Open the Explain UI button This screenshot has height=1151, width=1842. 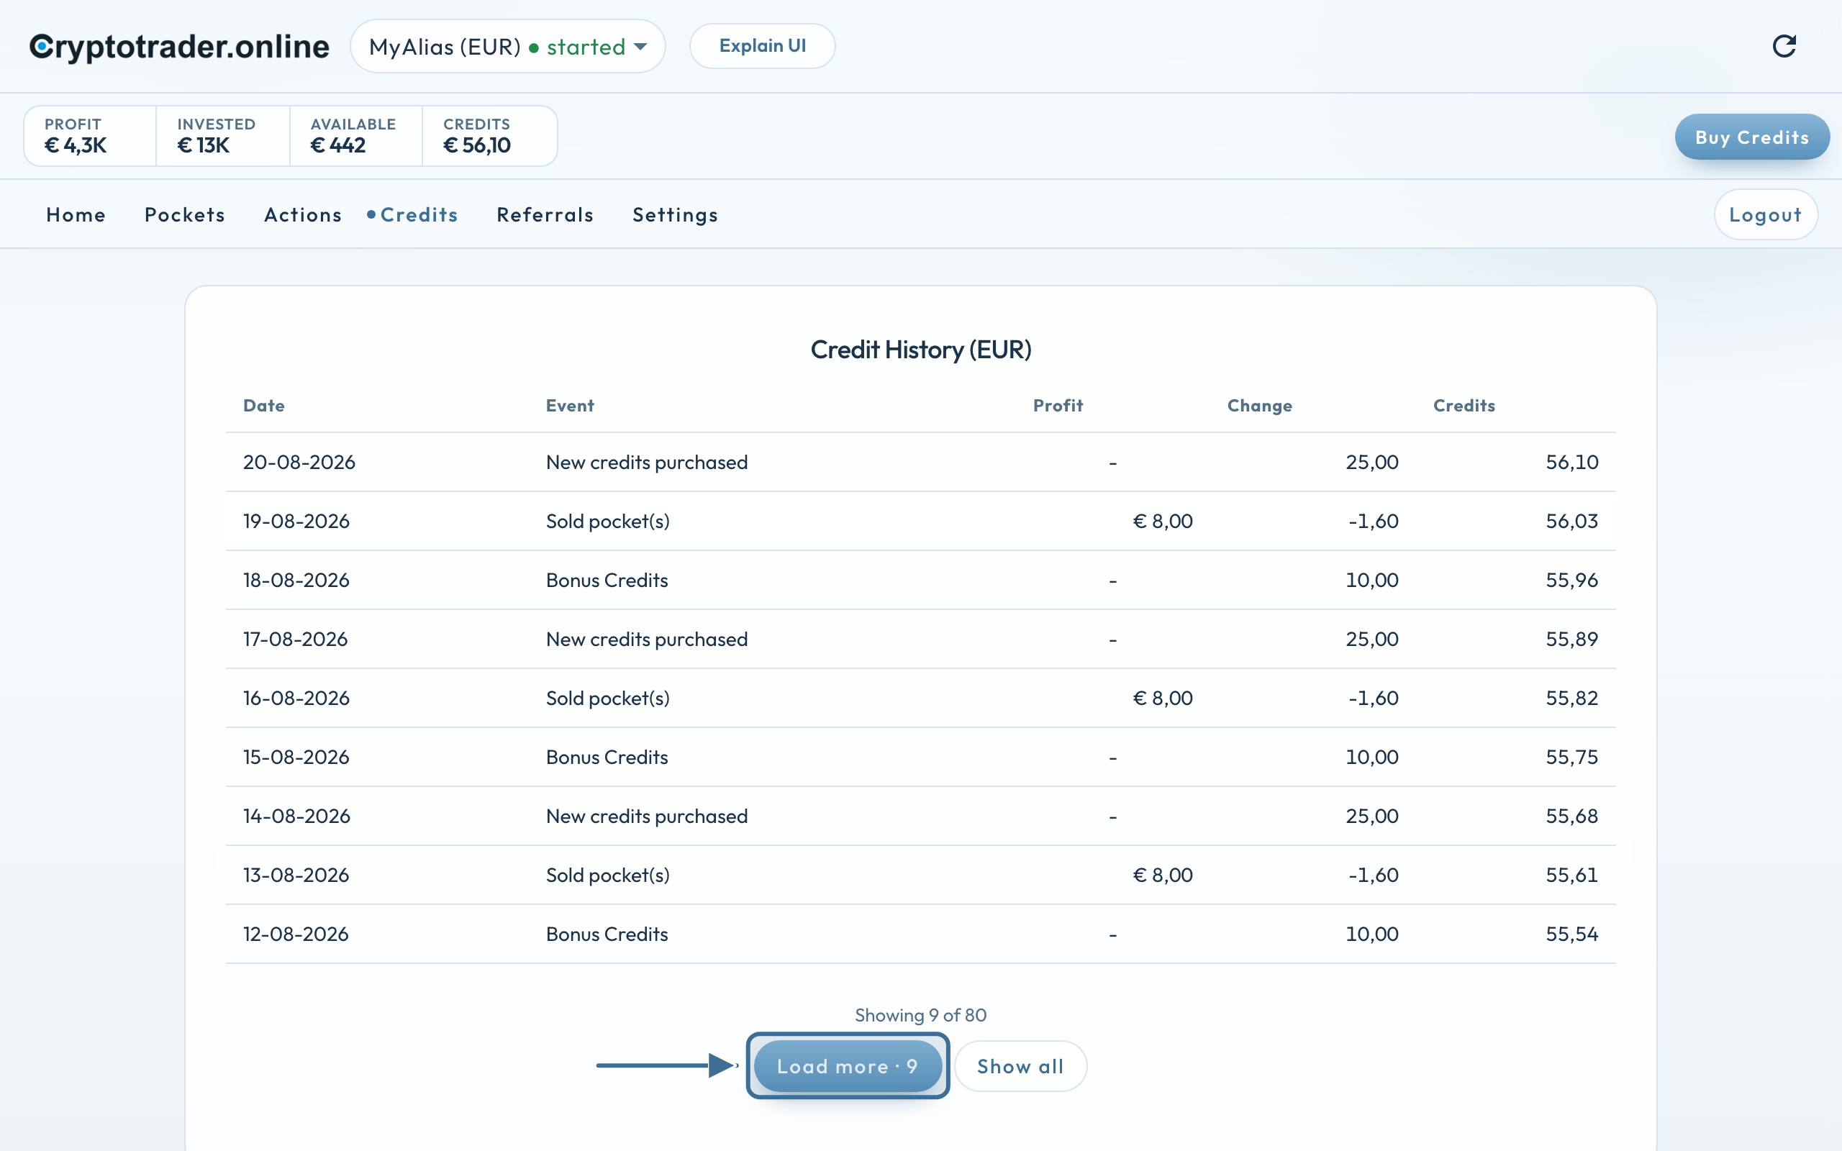pos(762,45)
